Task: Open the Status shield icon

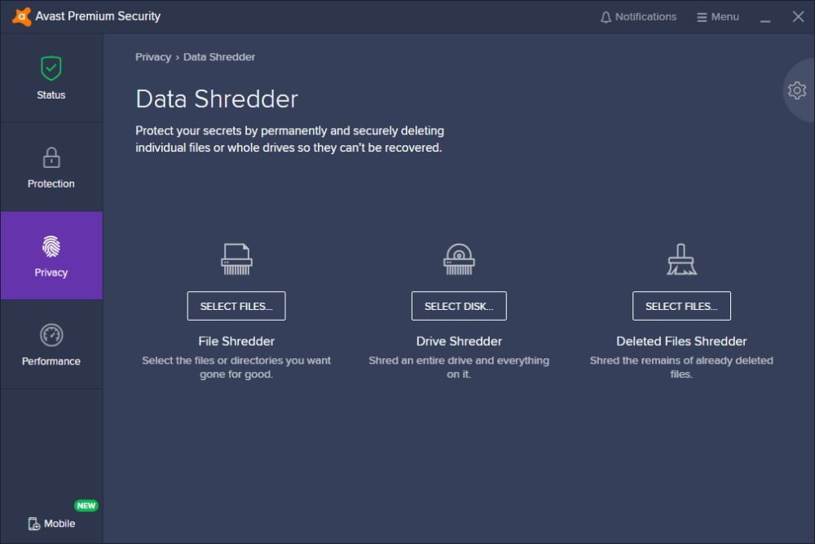Action: pyautogui.click(x=51, y=69)
